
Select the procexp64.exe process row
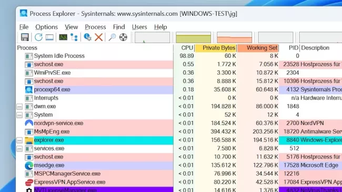pos(179,90)
